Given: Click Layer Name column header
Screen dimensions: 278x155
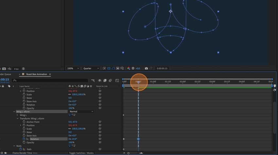Looking at the screenshot, I should click(25, 86).
